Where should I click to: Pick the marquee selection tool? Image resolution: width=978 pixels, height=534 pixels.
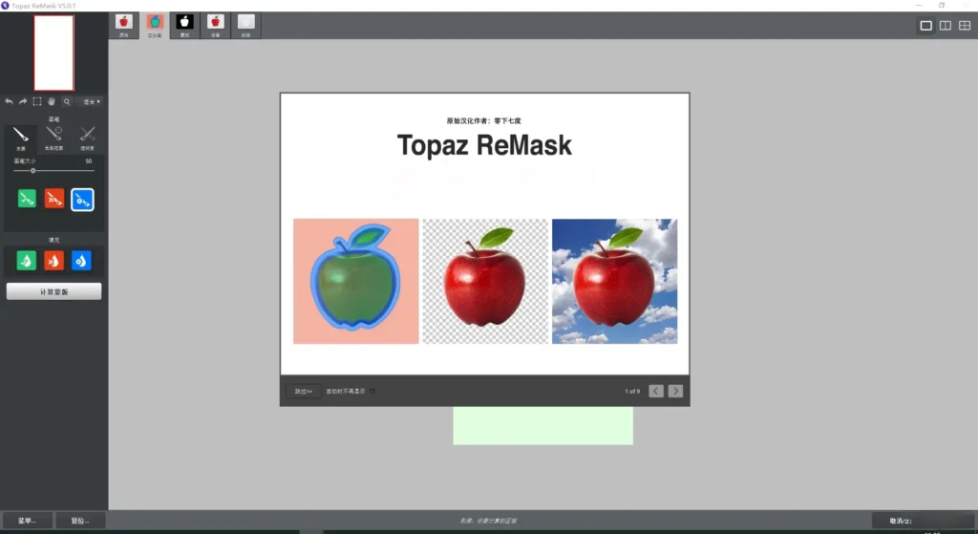coord(37,101)
